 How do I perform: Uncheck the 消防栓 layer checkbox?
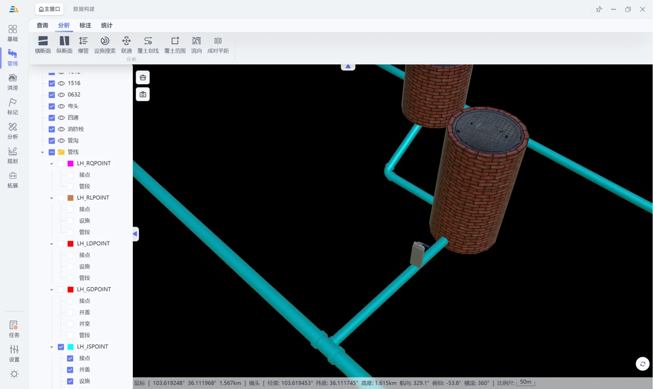(x=52, y=129)
